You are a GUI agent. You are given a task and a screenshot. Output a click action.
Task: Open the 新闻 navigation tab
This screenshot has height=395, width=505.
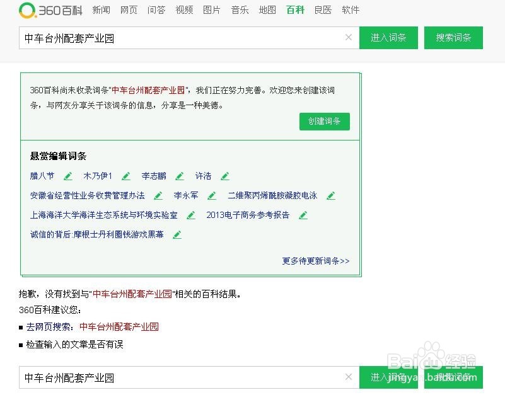coord(101,10)
